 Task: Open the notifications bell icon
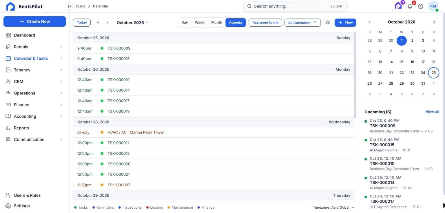[410, 6]
